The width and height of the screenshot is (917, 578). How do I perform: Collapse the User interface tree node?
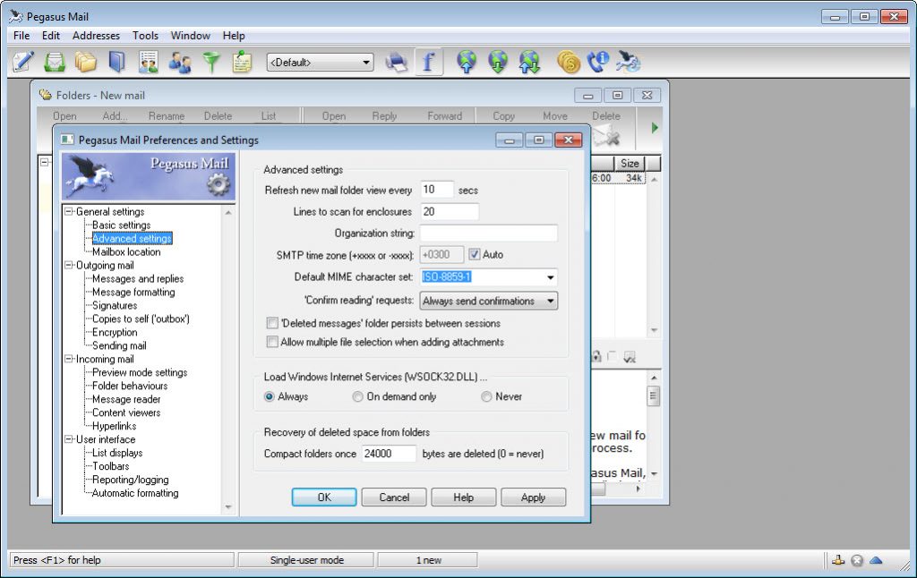point(69,438)
